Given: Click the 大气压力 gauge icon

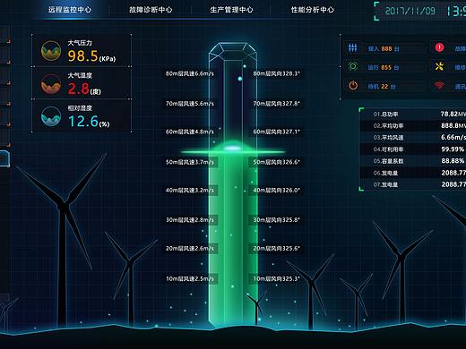Looking at the screenshot, I should pos(51,51).
